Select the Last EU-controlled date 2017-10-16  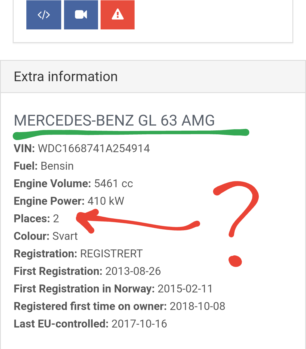pyautogui.click(x=139, y=324)
